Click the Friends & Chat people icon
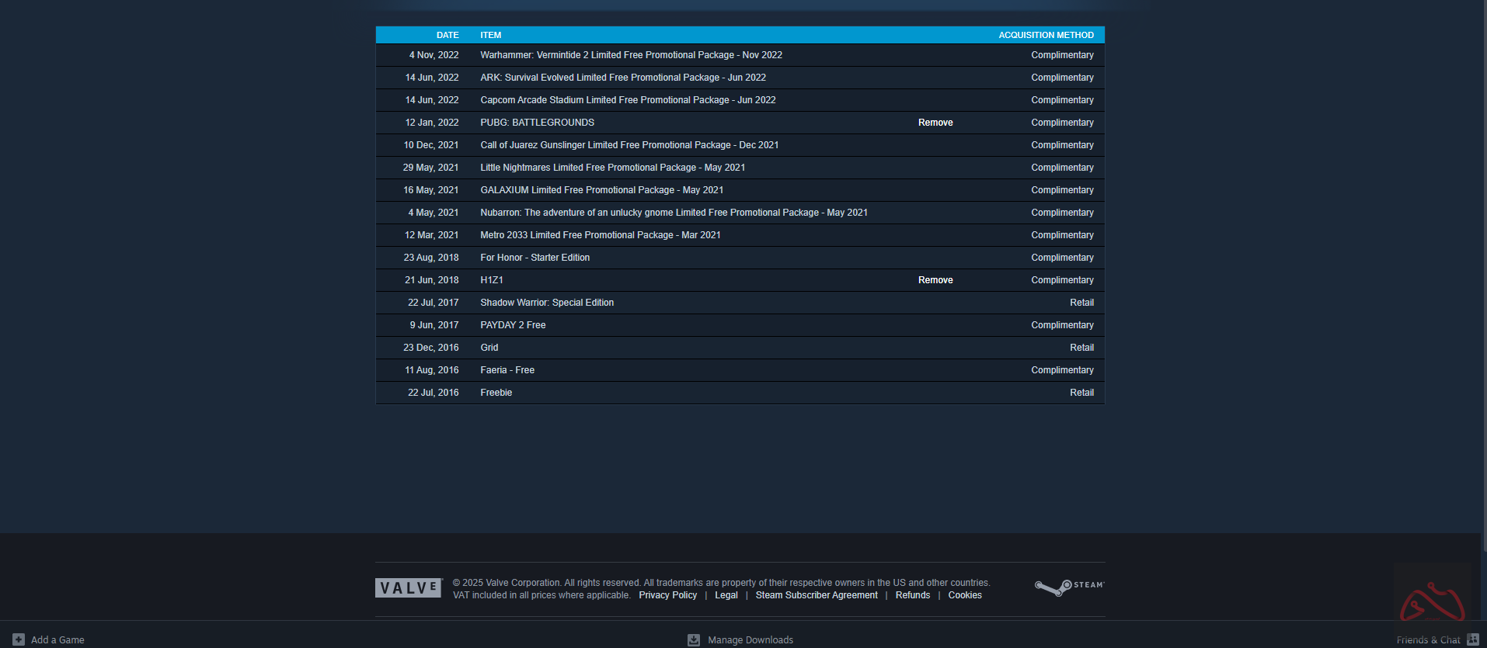Image resolution: width=1487 pixels, height=648 pixels. 1472,639
